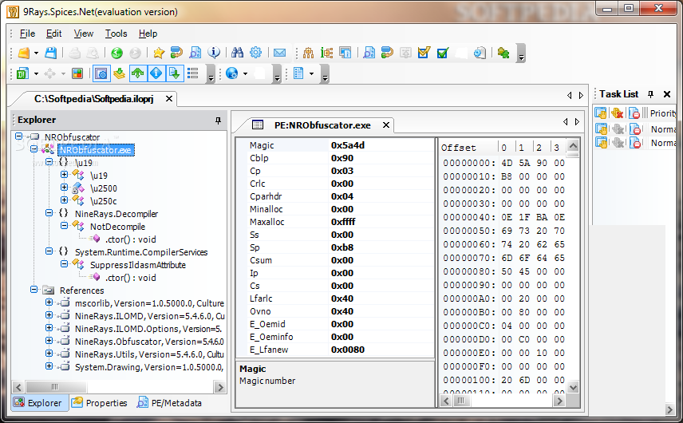Switch to the Properties tab
683x423 pixels.
(100, 403)
